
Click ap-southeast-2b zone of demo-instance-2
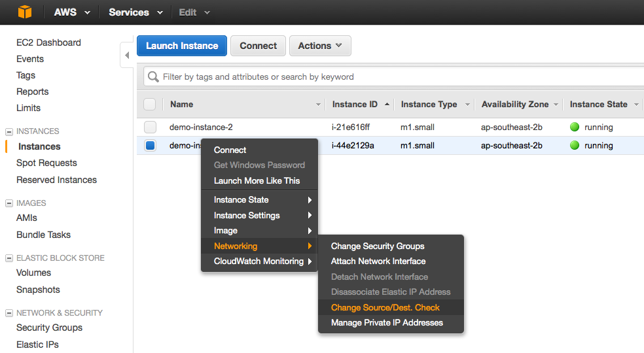[512, 127]
